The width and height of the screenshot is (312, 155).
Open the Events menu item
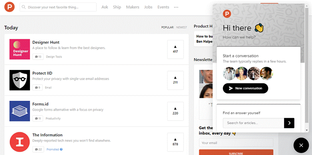[163, 7]
